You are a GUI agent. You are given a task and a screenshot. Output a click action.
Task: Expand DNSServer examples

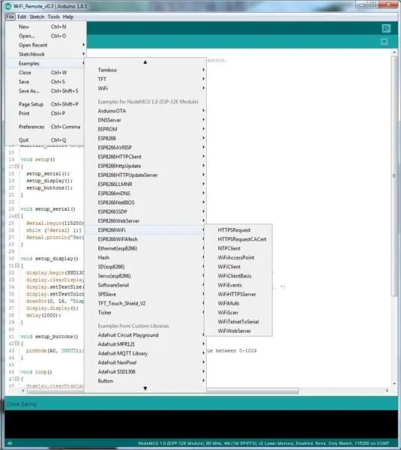pos(145,120)
